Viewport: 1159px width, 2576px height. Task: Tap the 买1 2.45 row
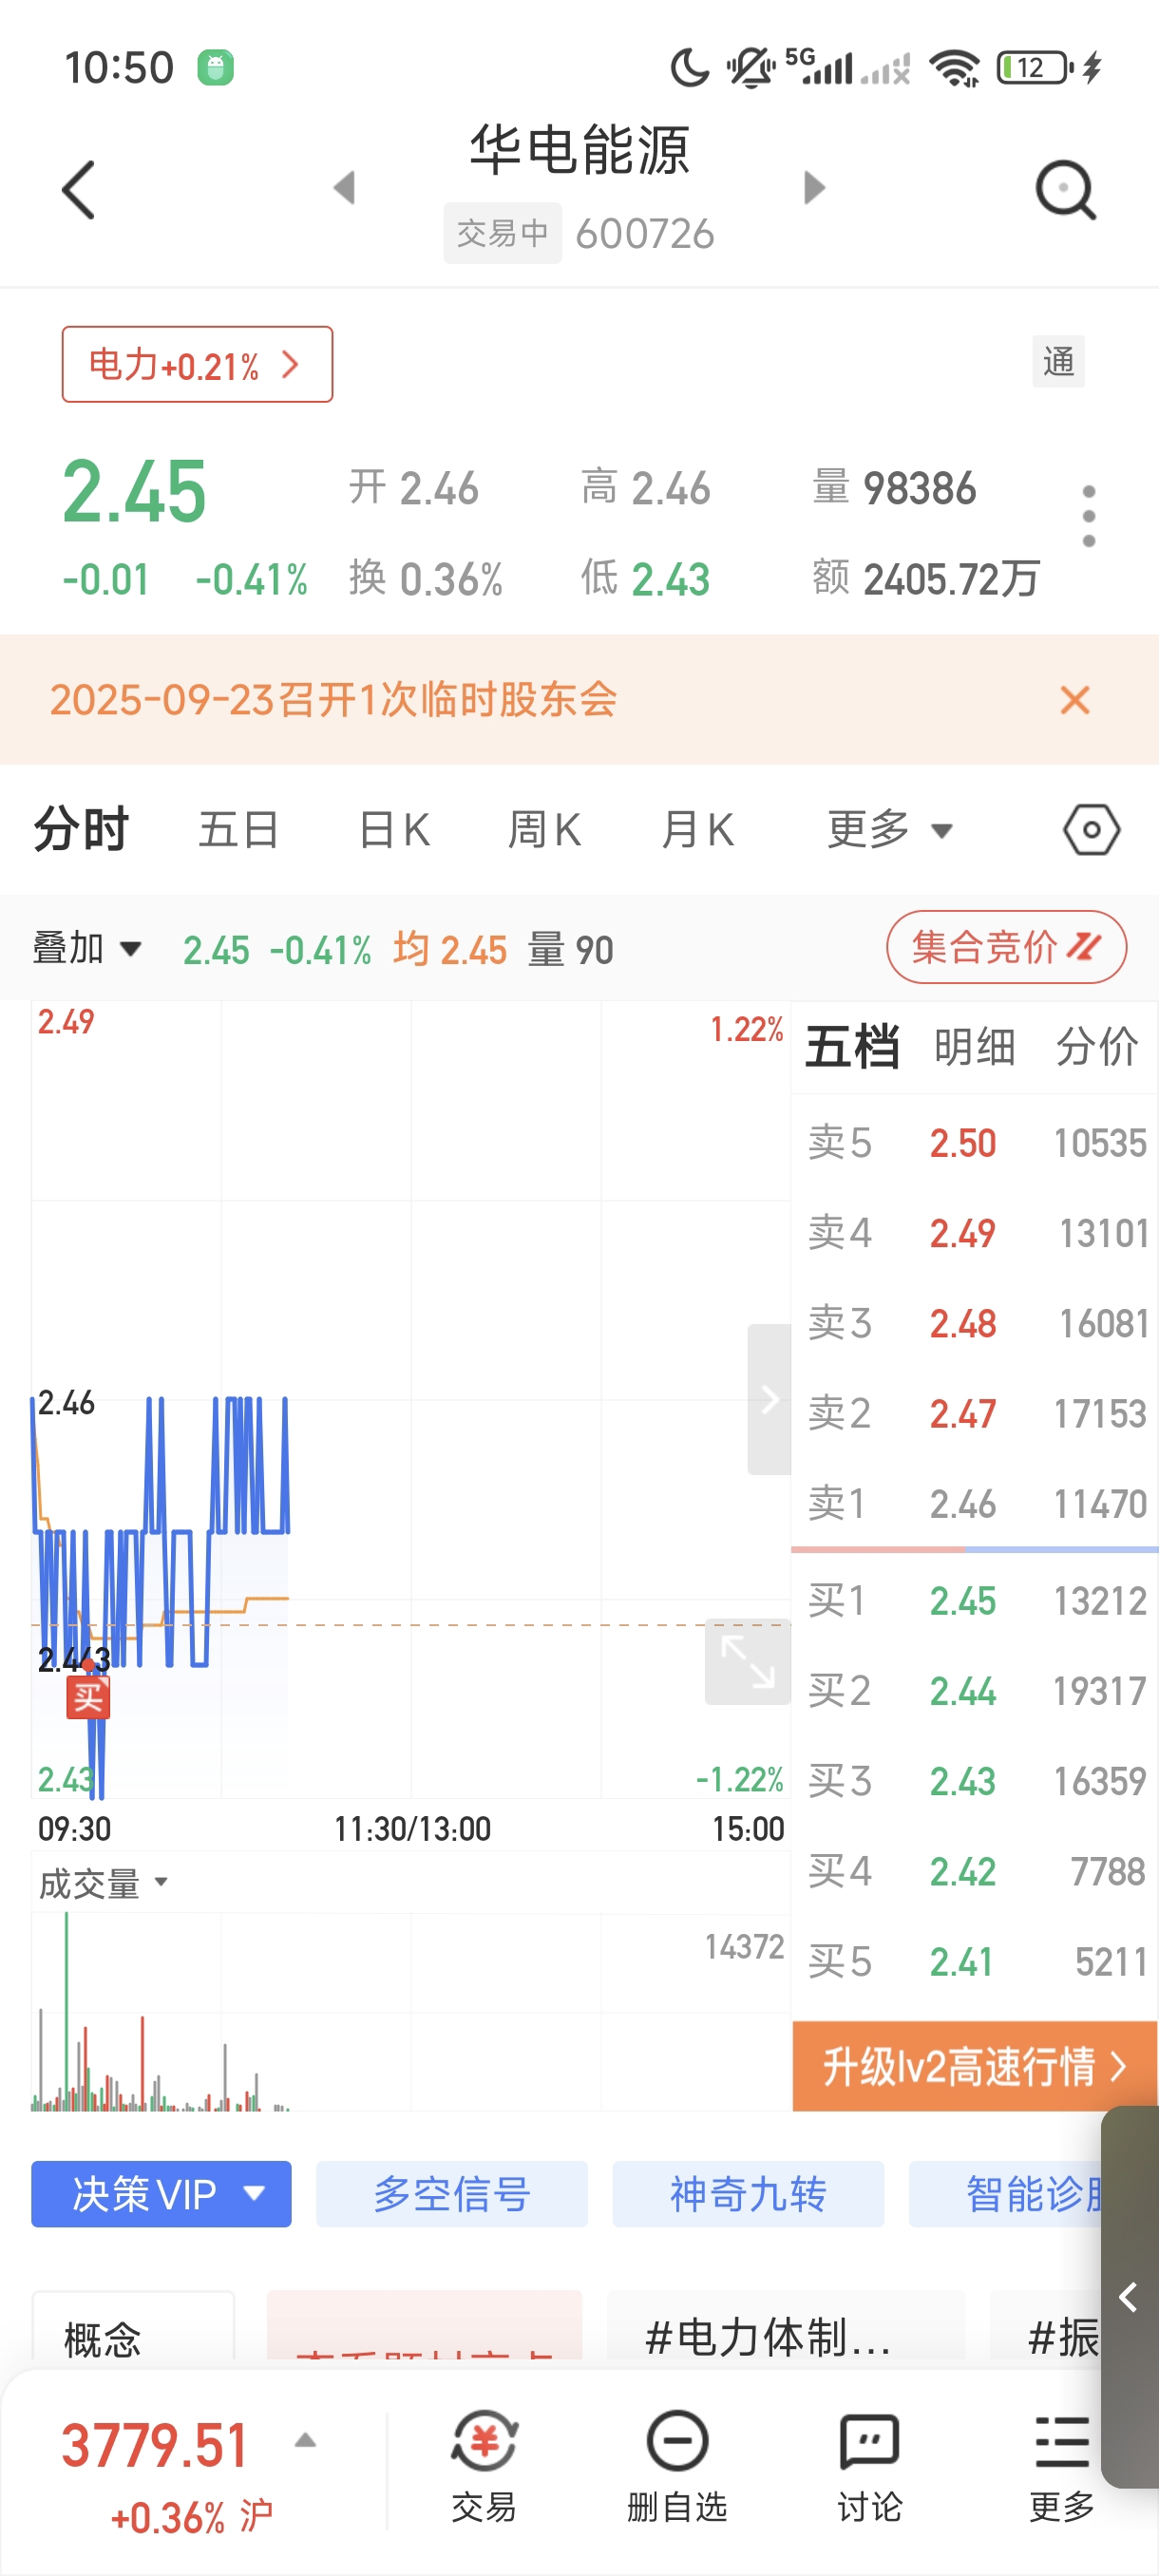click(x=975, y=1600)
